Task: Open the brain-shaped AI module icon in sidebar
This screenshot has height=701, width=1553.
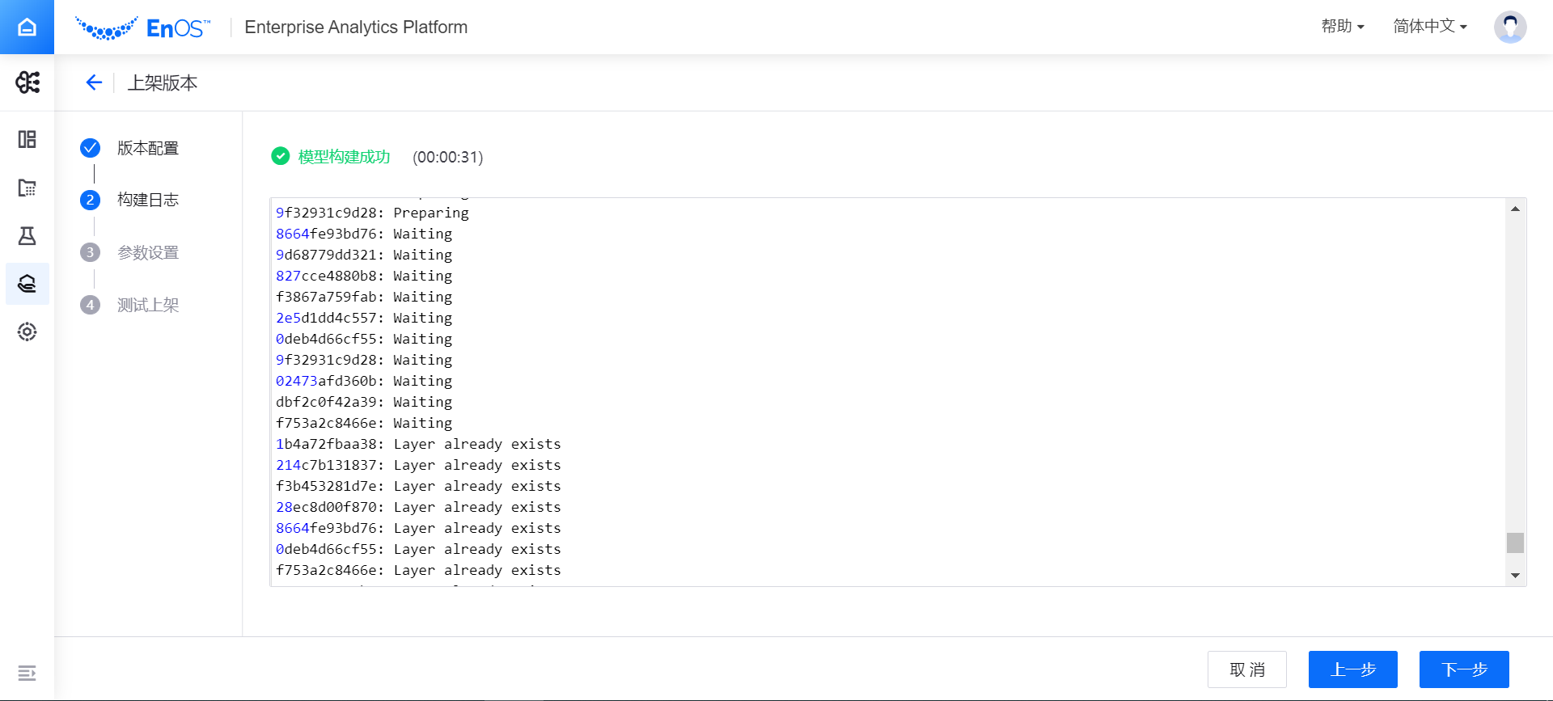Action: (28, 82)
